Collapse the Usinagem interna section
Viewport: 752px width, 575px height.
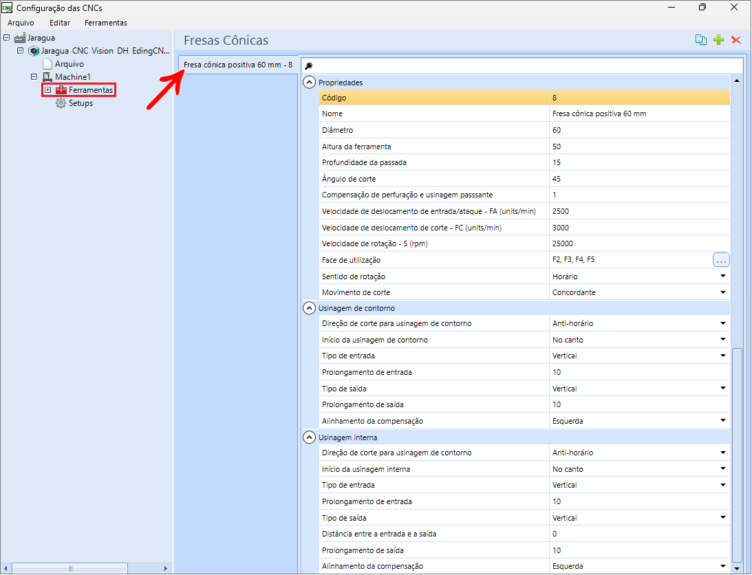click(310, 437)
